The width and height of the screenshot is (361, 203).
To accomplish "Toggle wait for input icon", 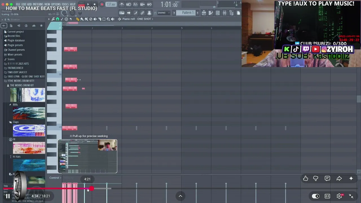I will point(128,4).
